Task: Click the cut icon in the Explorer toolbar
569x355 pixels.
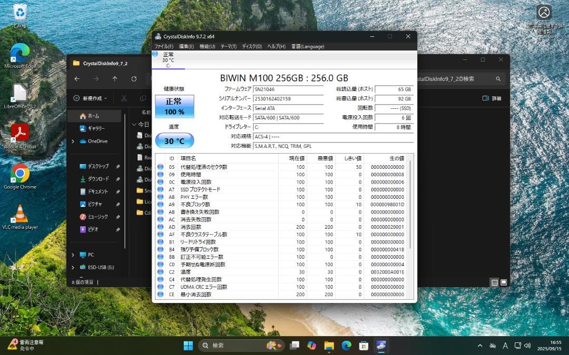Action: 124,98
